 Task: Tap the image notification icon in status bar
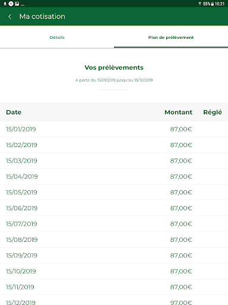click(17, 4)
